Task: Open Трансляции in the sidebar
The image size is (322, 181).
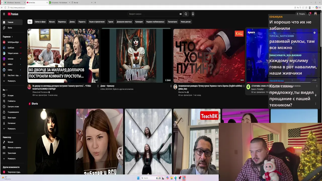Action: (x=12, y=153)
